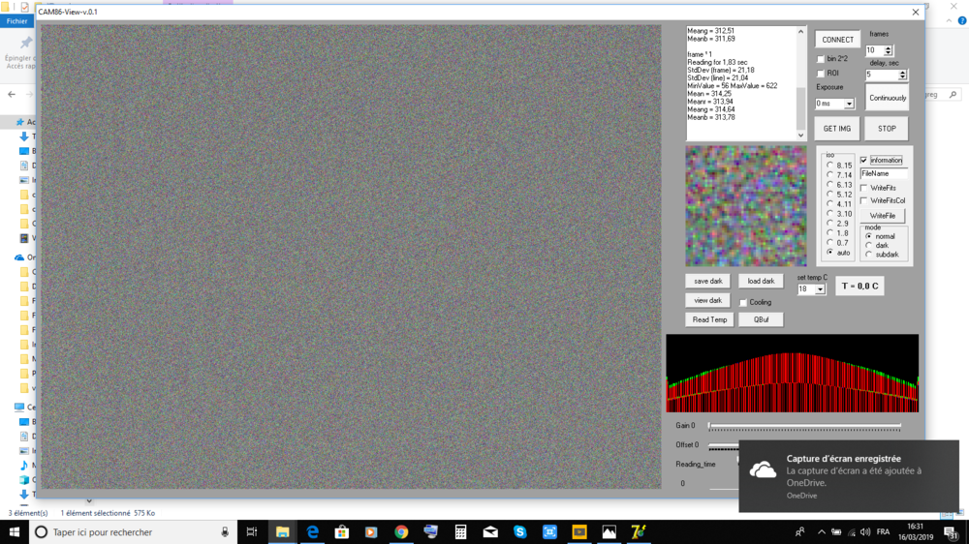The image size is (969, 544).
Task: Open the network Wi-Fi tray icon
Action: [851, 531]
